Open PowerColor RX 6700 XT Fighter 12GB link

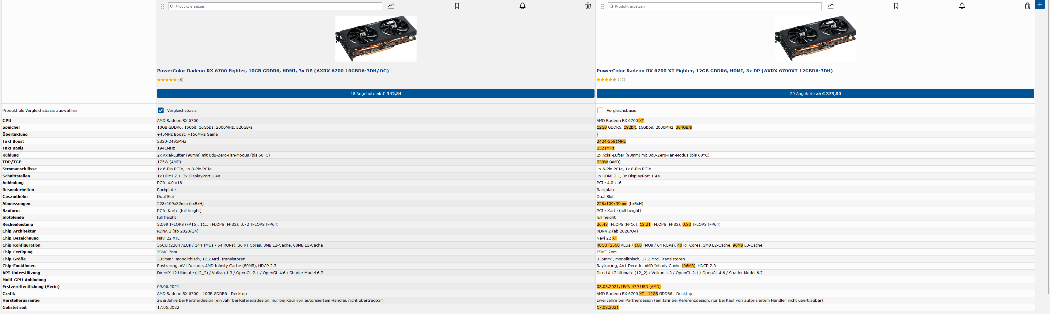(715, 71)
